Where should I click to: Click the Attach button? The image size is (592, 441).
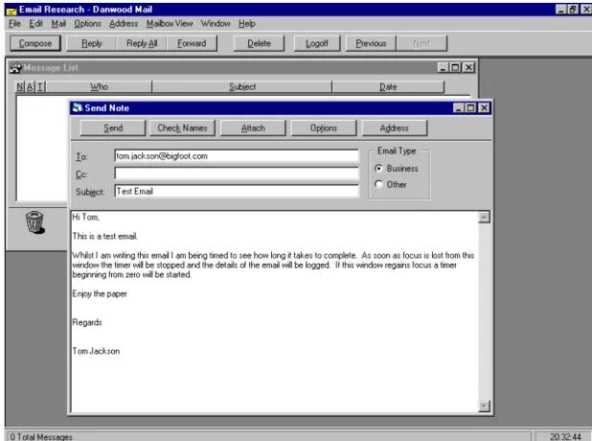253,128
